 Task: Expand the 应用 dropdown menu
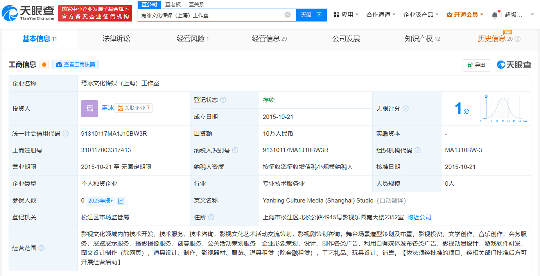tap(346, 15)
